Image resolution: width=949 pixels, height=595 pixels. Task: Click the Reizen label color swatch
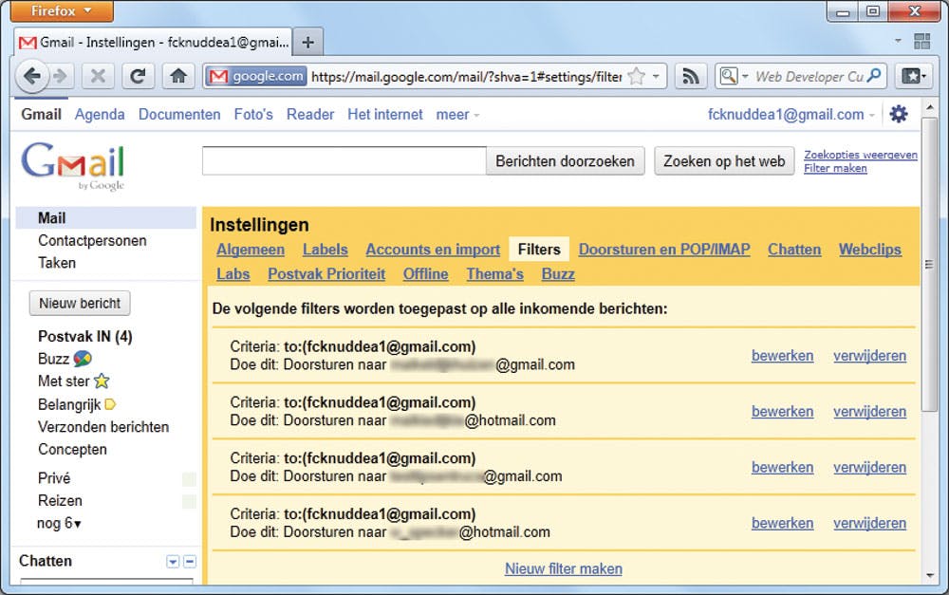[189, 502]
